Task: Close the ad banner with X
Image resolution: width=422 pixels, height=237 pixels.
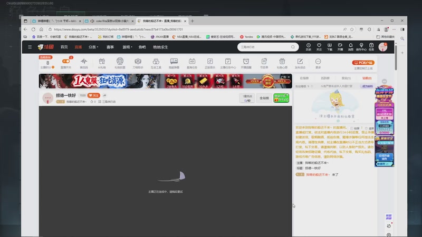Action: [x=289, y=77]
